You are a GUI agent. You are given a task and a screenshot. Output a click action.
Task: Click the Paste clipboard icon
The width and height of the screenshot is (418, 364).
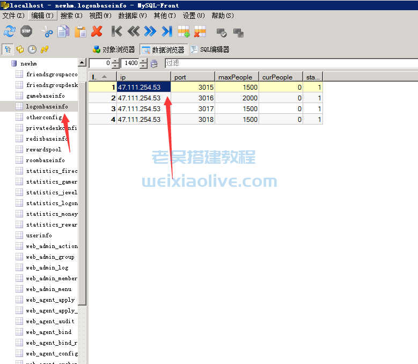coord(80,32)
